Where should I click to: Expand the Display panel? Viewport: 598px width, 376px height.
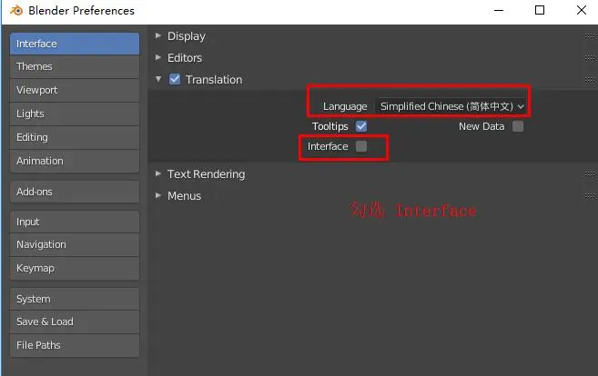coord(158,35)
